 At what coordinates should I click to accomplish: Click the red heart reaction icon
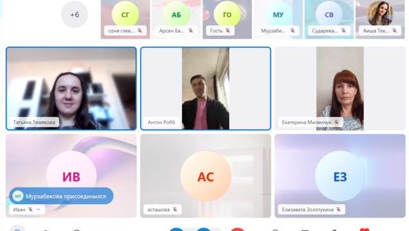365,229
